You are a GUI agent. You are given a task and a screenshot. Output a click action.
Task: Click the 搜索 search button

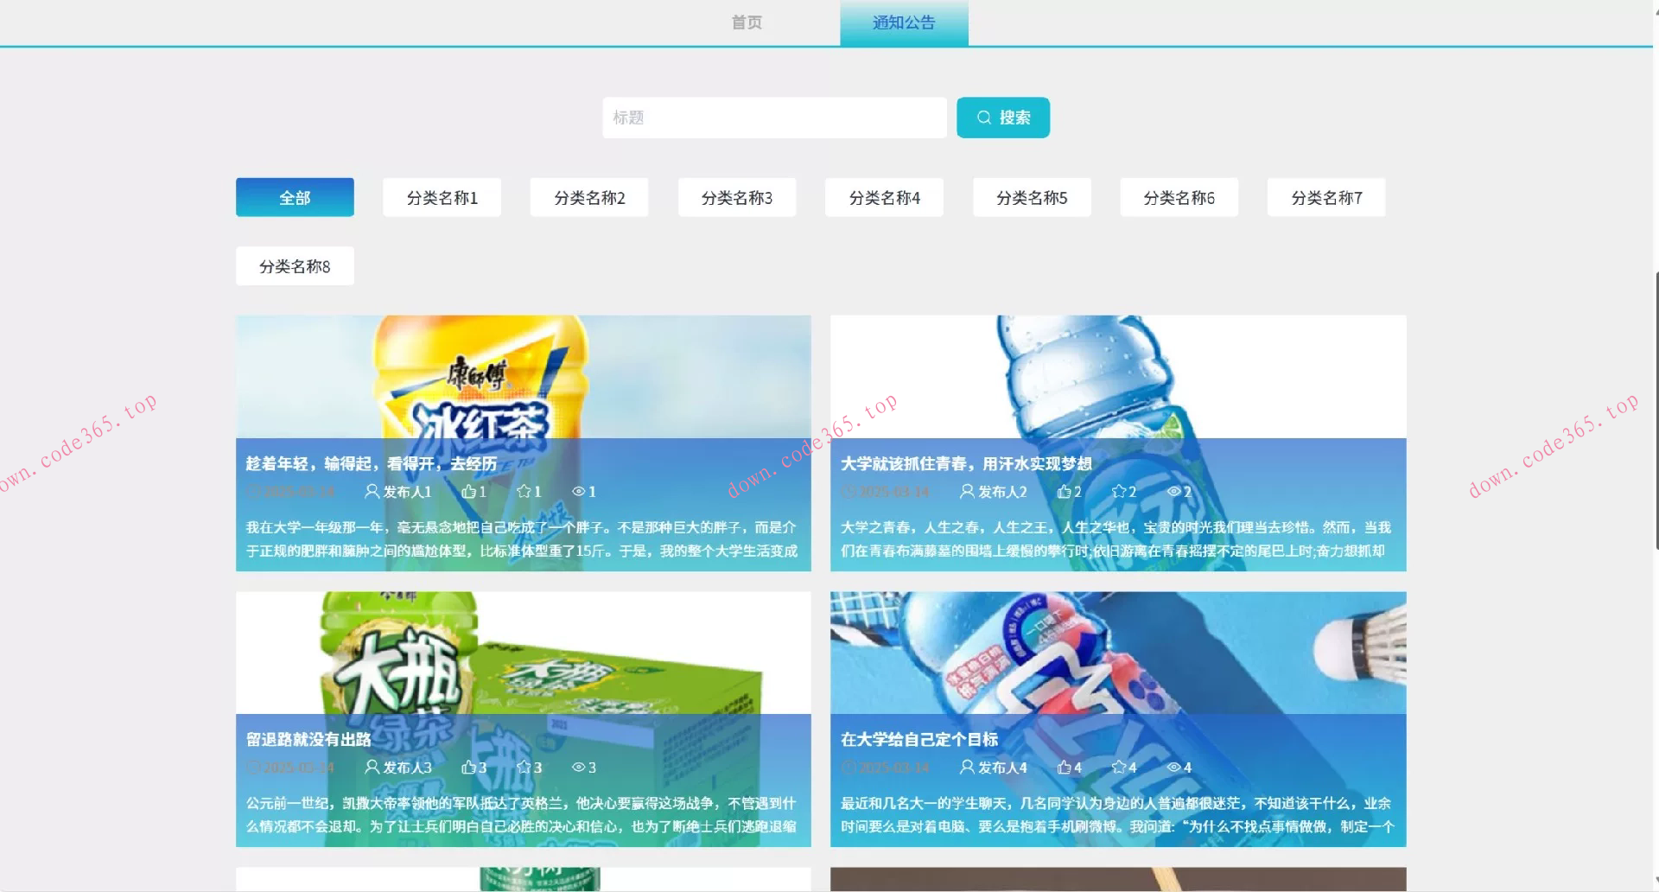tap(1002, 118)
